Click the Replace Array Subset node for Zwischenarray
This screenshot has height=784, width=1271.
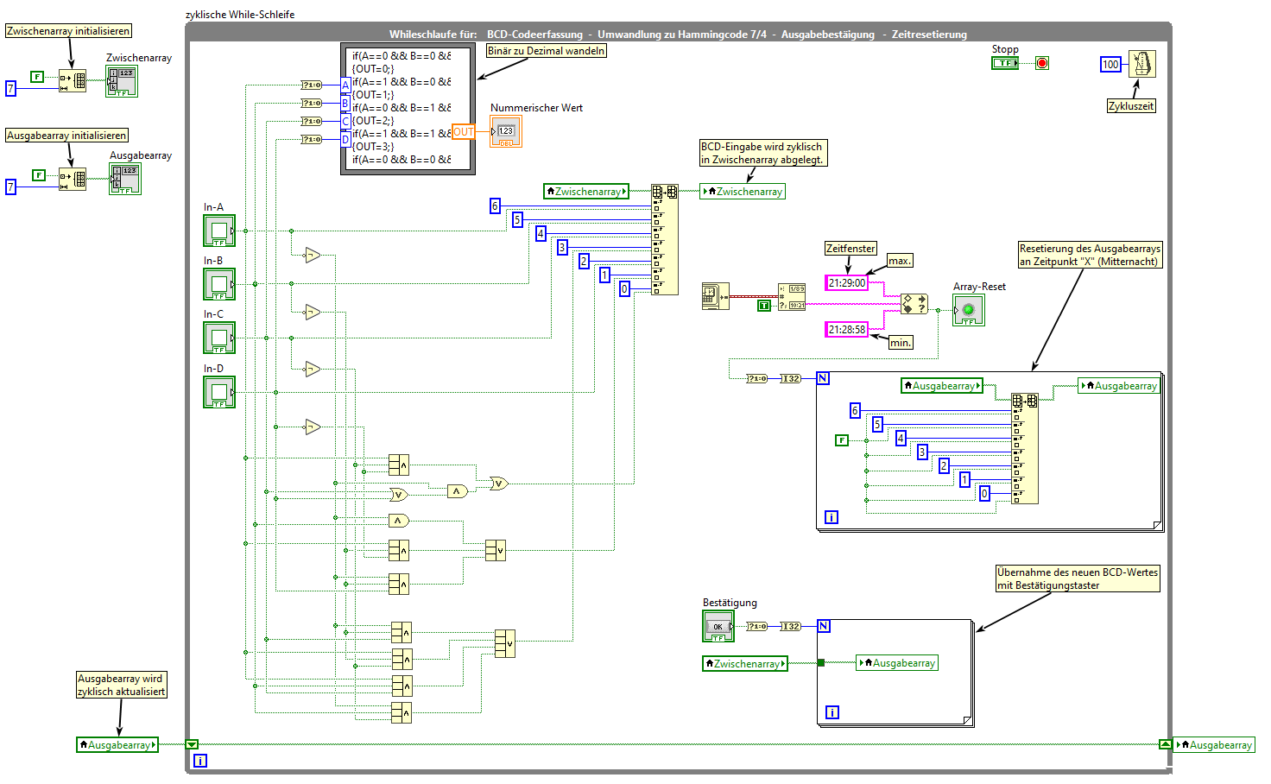(665, 239)
